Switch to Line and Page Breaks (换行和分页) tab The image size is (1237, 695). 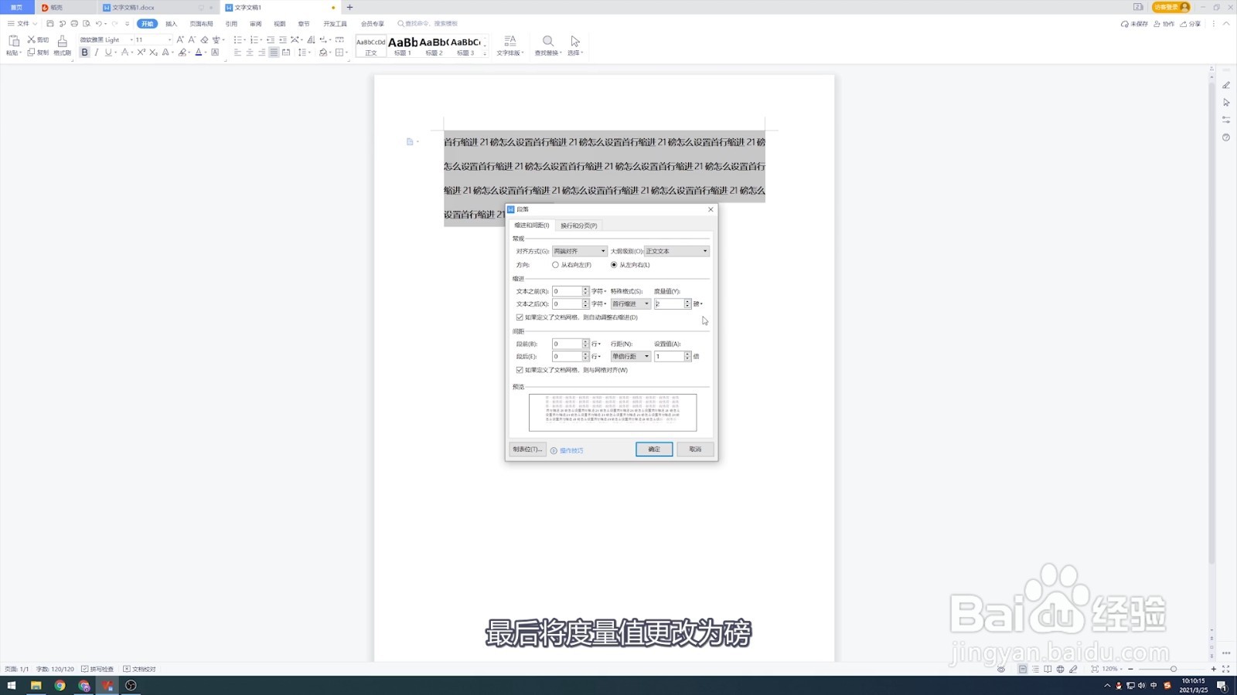click(x=578, y=225)
